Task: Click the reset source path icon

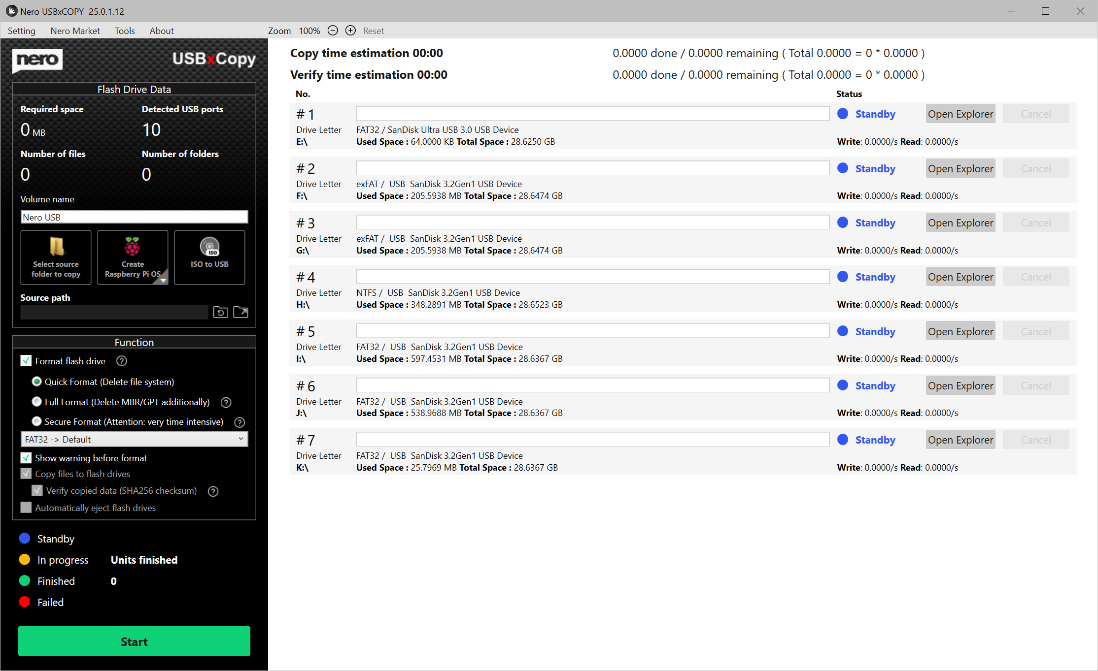Action: click(x=220, y=312)
